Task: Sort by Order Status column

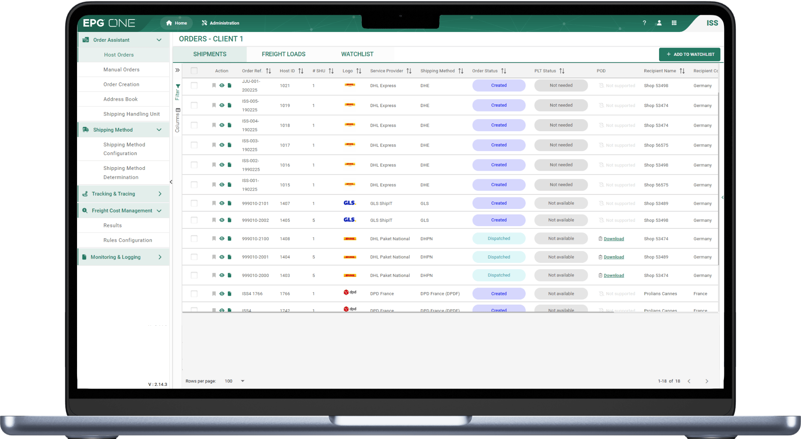Action: click(504, 71)
